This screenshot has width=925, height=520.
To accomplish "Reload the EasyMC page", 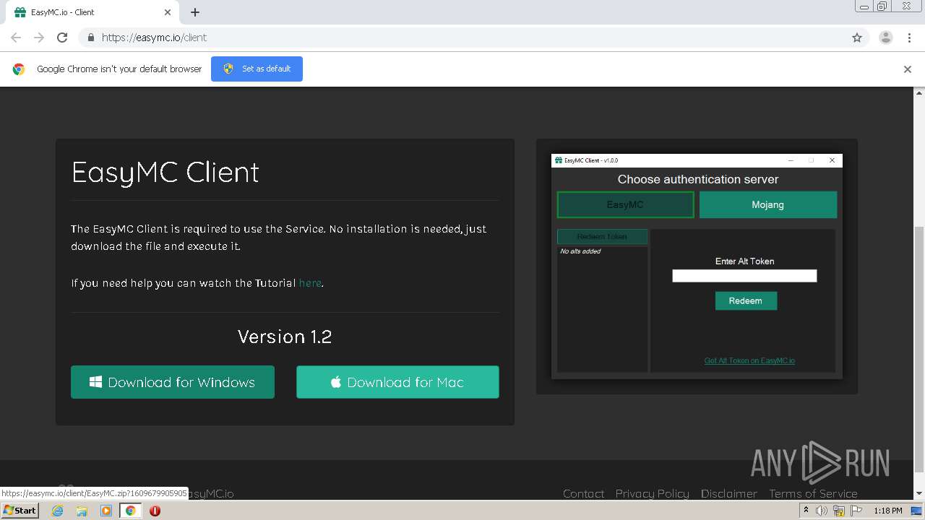I will click(62, 38).
